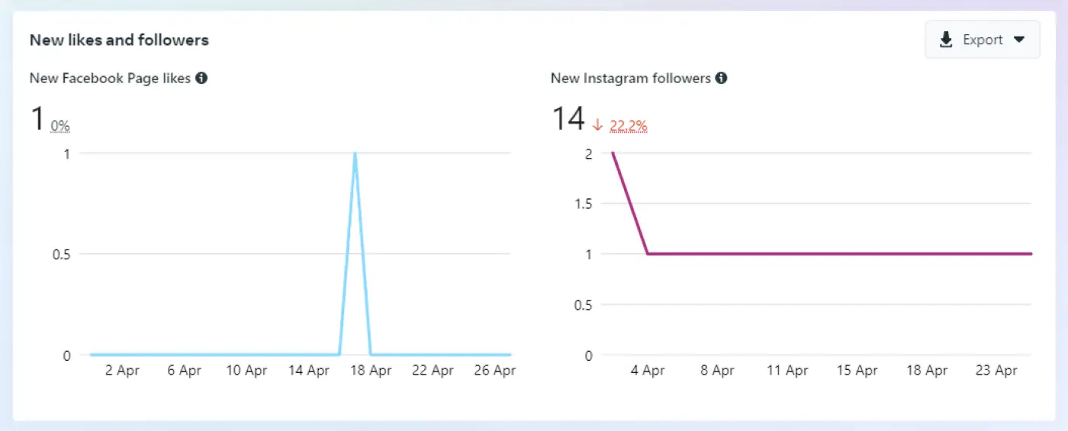The width and height of the screenshot is (1068, 431).
Task: Click the Facebook Page likes total of 1
Action: 37,119
